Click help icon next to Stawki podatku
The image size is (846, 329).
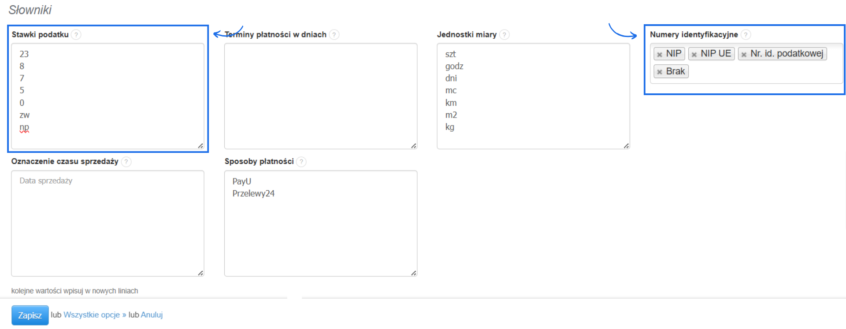click(x=76, y=35)
